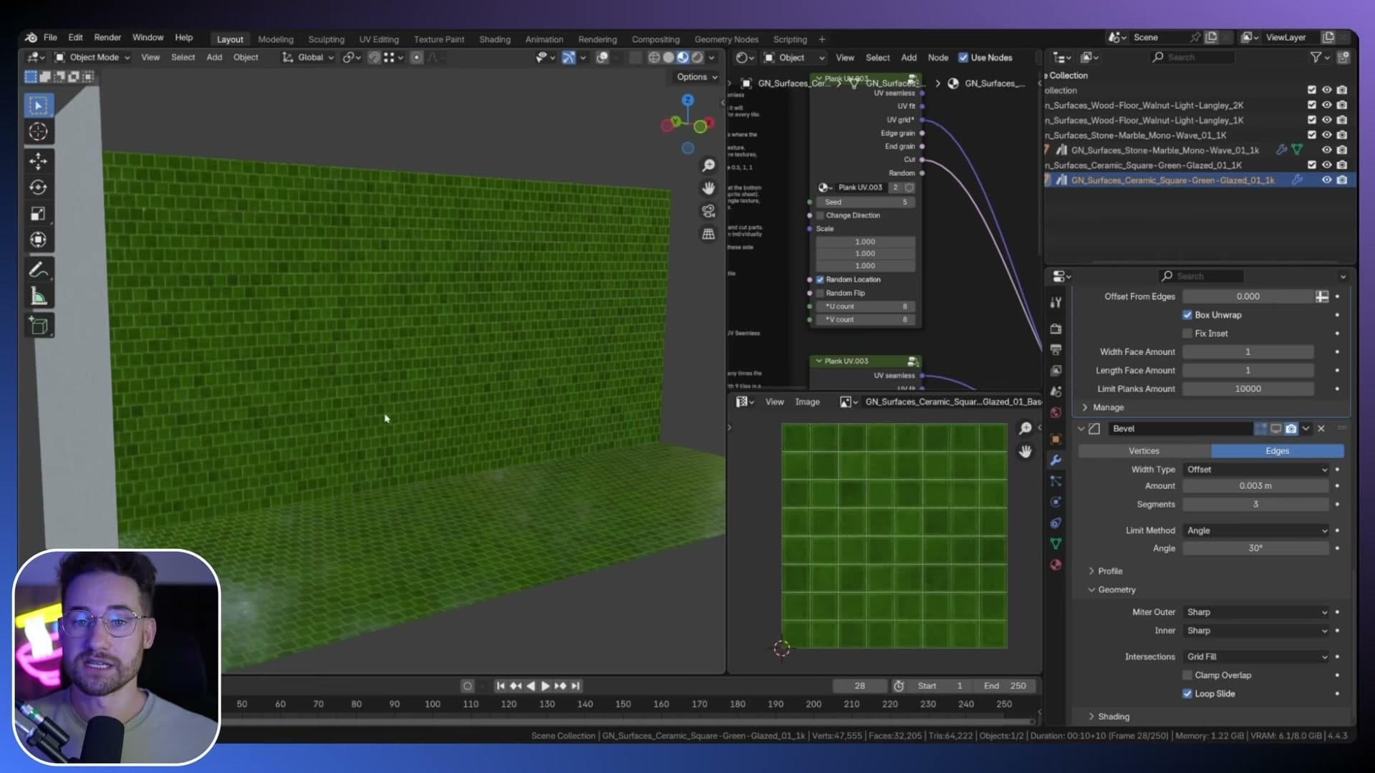Toggle camera view in the 3D viewport
This screenshot has height=773, width=1375.
pos(708,211)
